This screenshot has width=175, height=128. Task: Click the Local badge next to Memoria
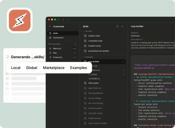[74, 48]
